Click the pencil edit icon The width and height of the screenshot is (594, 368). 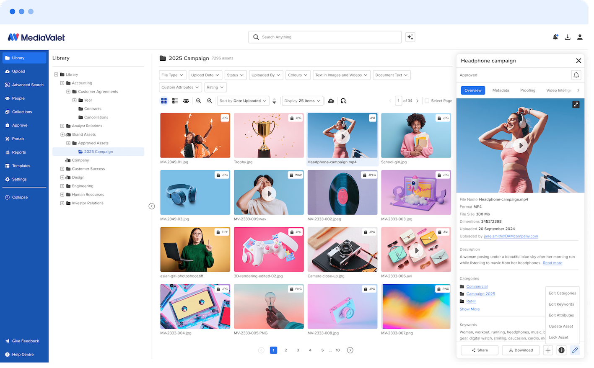point(575,350)
